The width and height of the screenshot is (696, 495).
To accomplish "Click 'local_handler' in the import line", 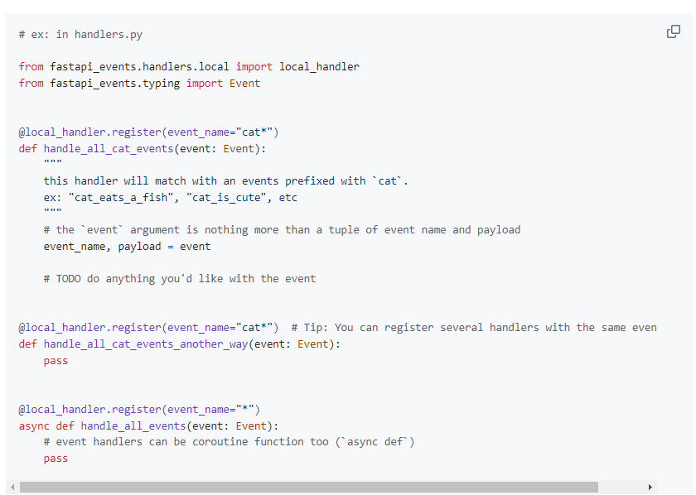I will tap(319, 67).
